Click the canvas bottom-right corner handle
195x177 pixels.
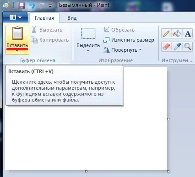point(168,172)
